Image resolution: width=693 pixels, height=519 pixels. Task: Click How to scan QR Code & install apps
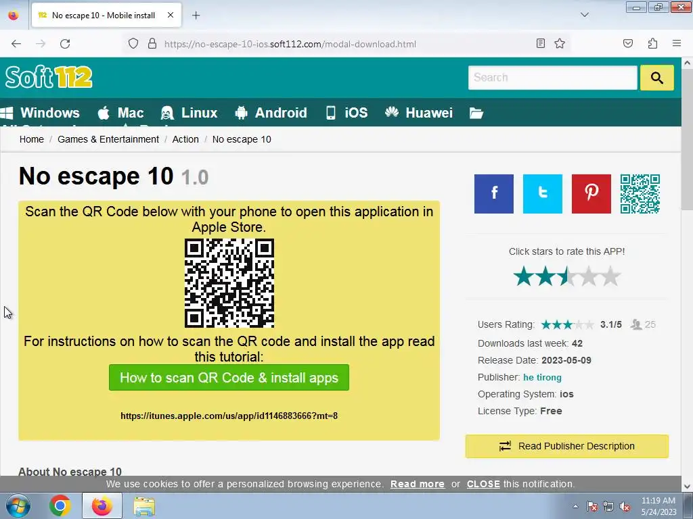tap(229, 377)
